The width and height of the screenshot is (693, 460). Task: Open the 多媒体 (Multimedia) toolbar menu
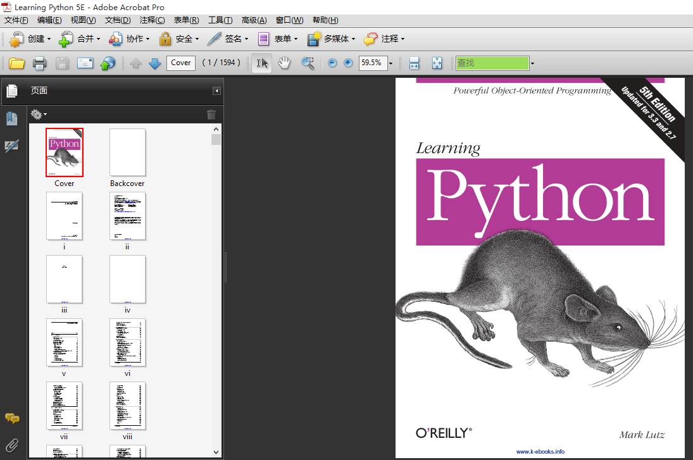point(331,39)
